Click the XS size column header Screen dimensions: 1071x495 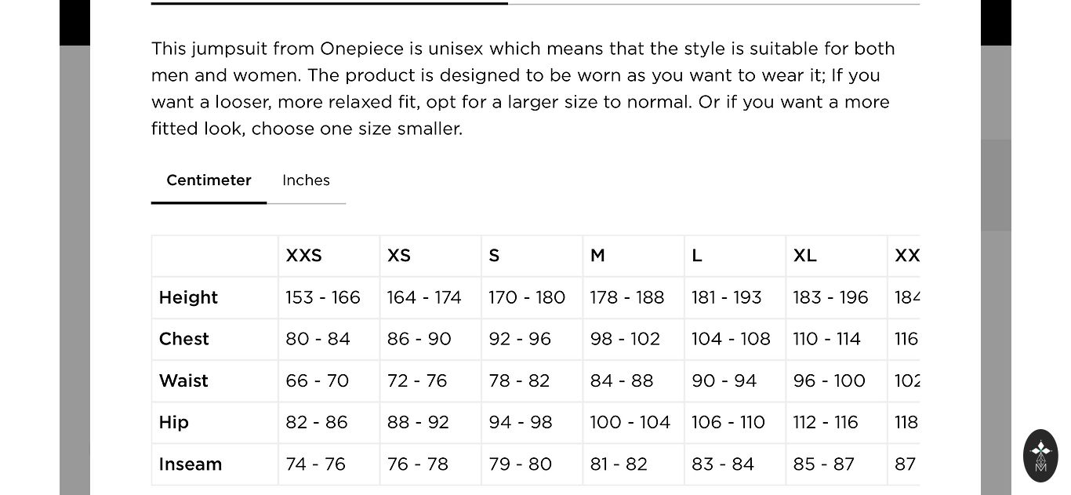(399, 256)
